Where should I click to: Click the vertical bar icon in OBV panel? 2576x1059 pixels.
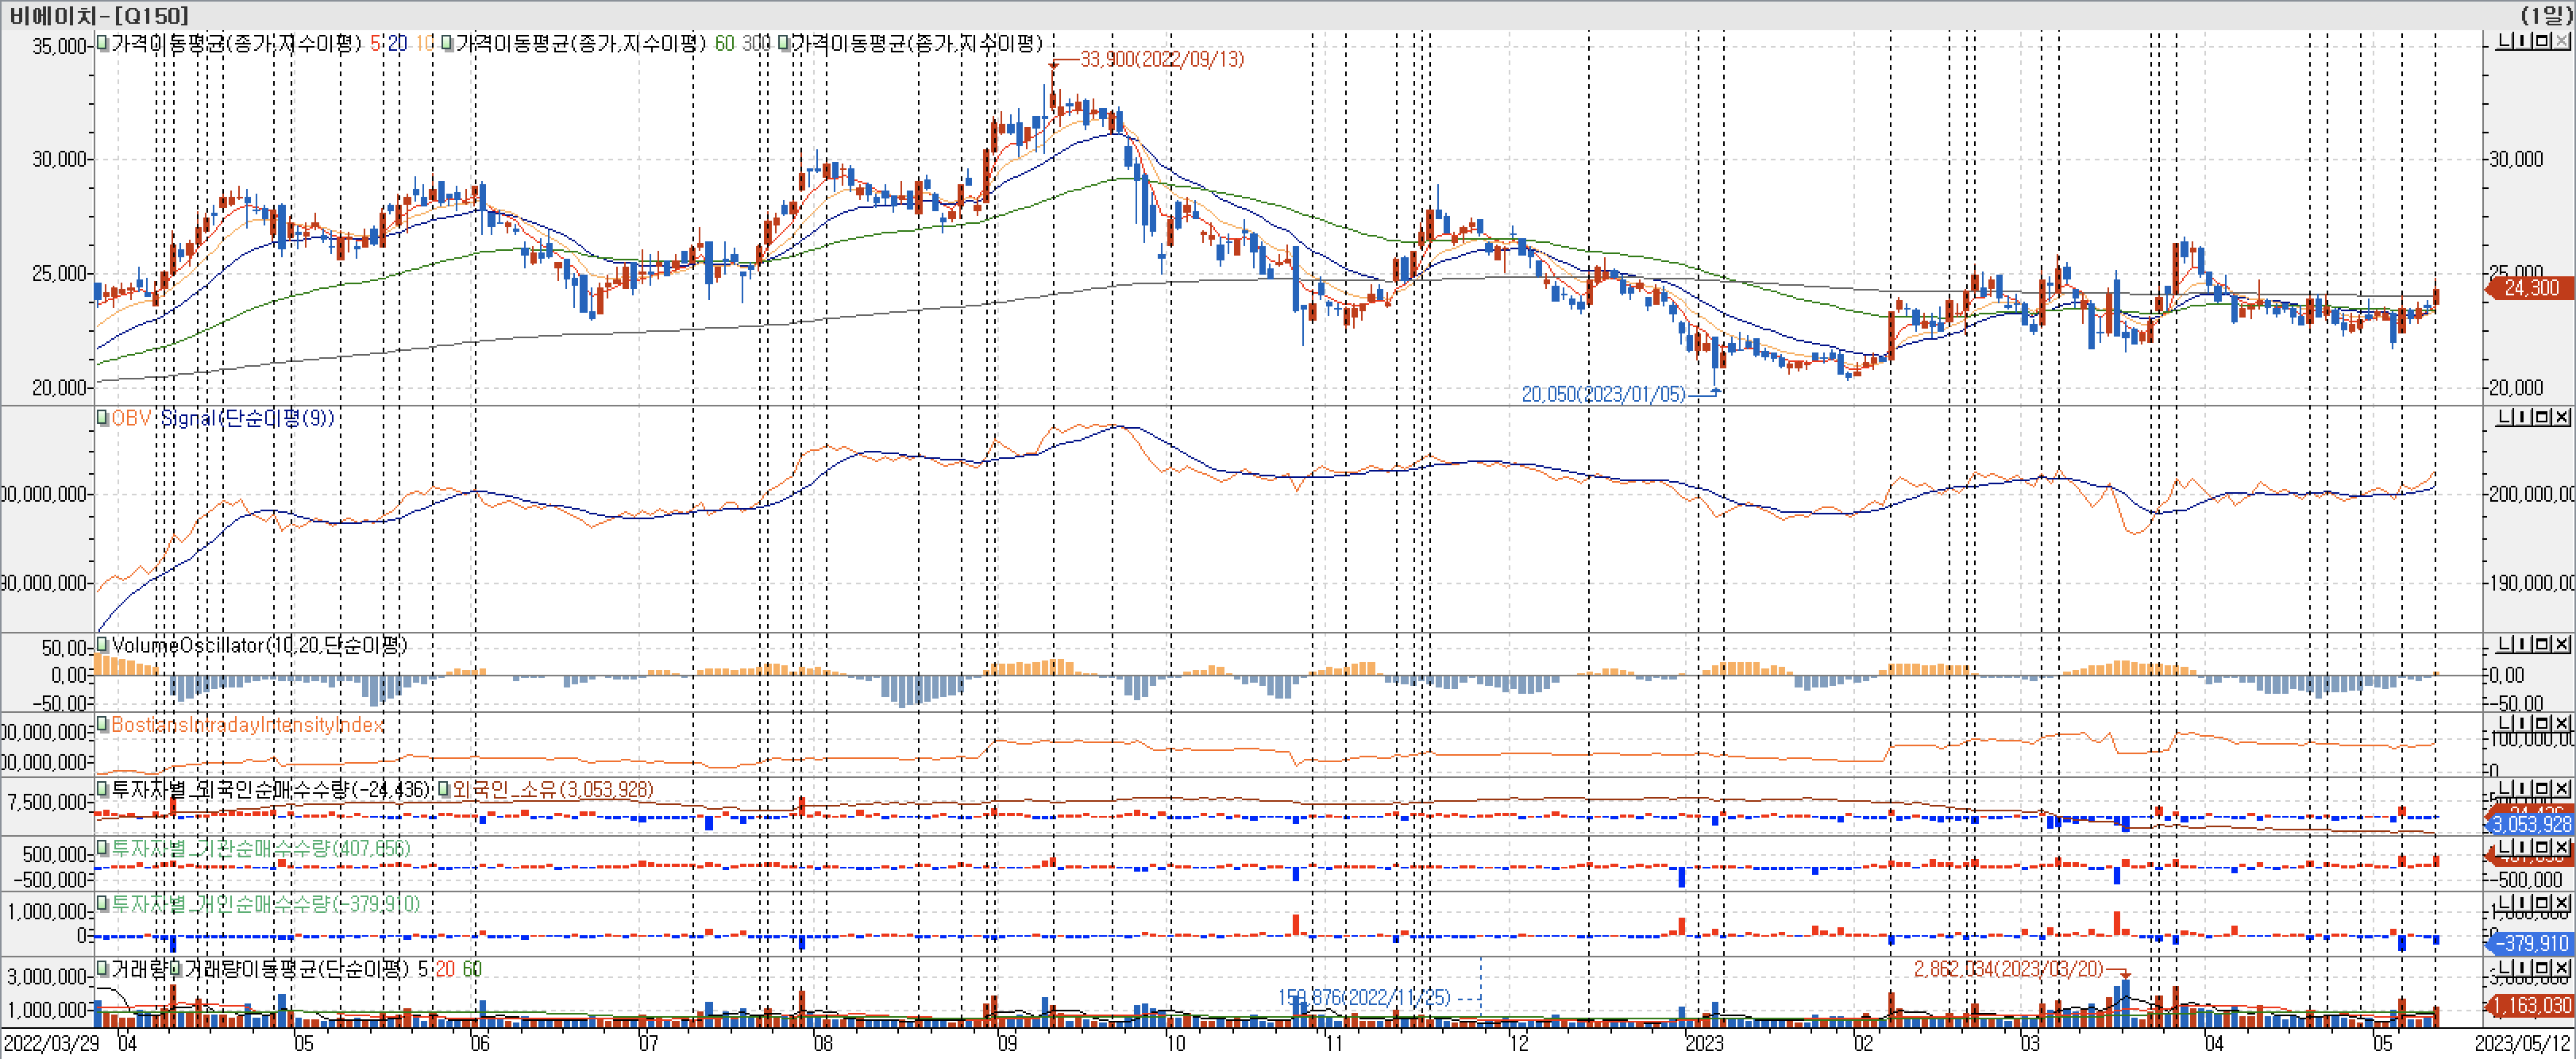[x=2523, y=417]
